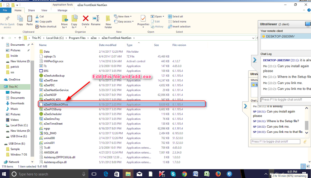This screenshot has height=178, width=311.
Task: Click Paste shortcut command
Action: coord(46,26)
